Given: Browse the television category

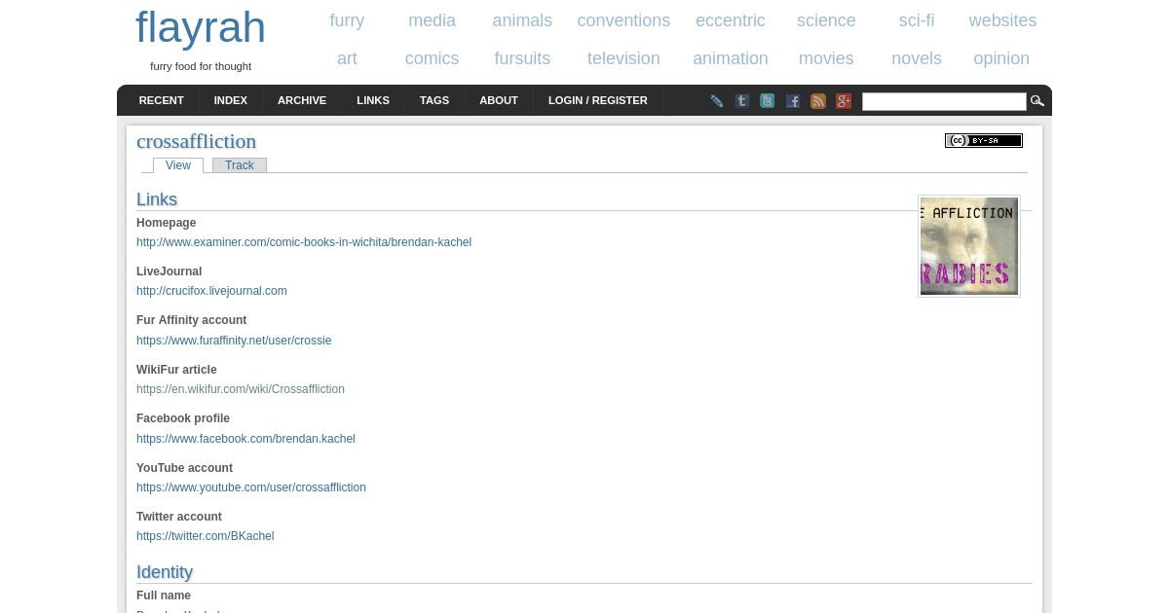Looking at the screenshot, I should point(623,58).
